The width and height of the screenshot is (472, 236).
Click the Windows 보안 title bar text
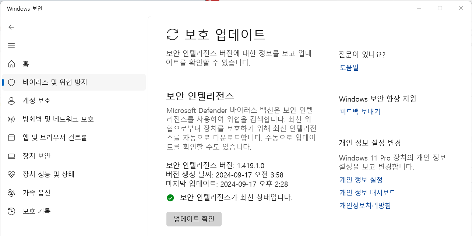[x=25, y=8]
